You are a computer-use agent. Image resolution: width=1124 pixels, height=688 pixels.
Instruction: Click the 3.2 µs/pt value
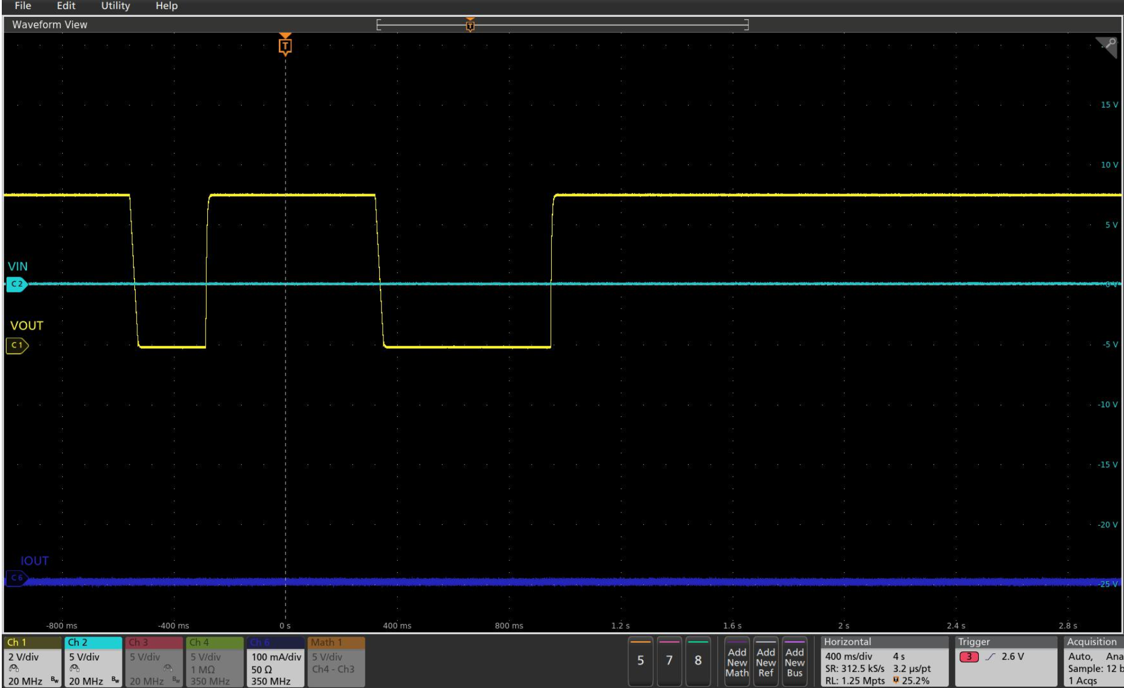click(x=912, y=669)
